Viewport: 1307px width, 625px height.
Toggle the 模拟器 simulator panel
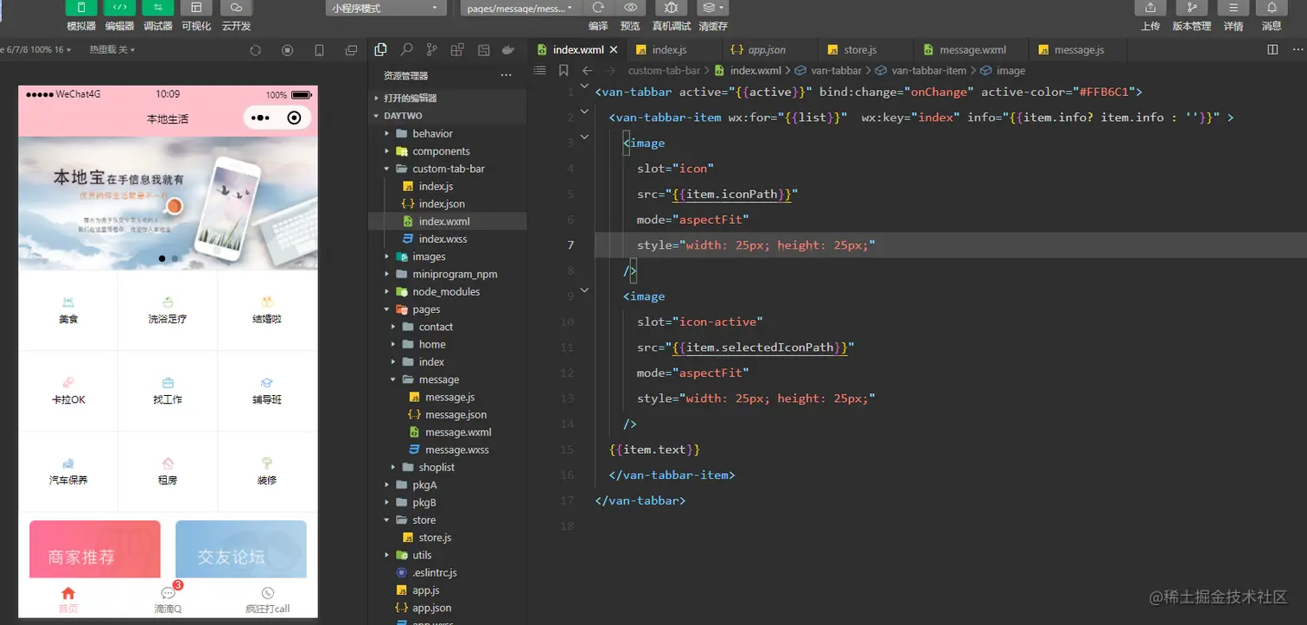tap(81, 8)
